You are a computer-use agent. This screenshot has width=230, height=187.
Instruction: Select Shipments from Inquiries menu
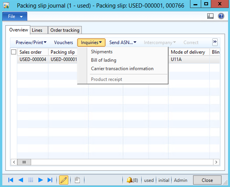pyautogui.click(x=102, y=52)
